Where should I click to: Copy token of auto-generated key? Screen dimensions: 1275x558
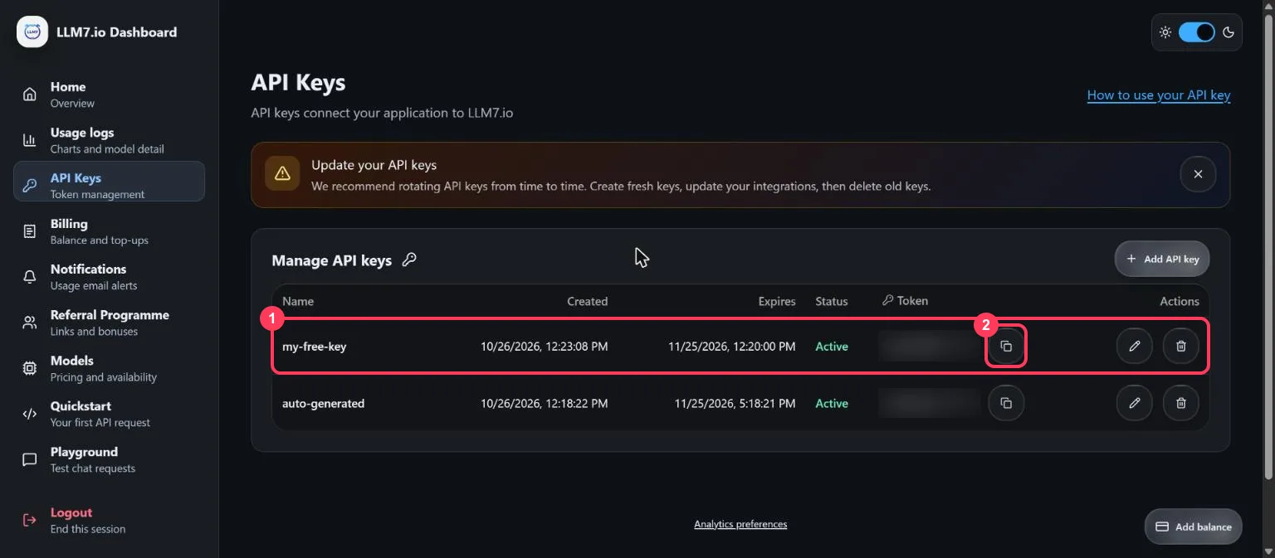[x=1006, y=403]
